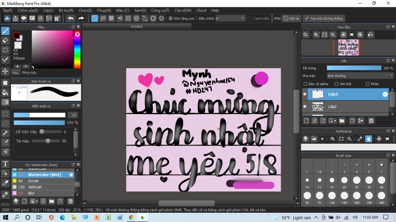Choose the Text tool
This screenshot has width=396, height=222.
[x=5, y=164]
